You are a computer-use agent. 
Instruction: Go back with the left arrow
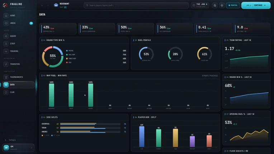42,5
